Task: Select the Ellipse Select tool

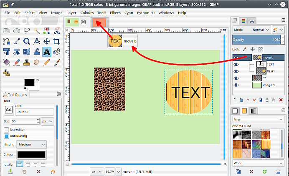Action: (x=17, y=30)
